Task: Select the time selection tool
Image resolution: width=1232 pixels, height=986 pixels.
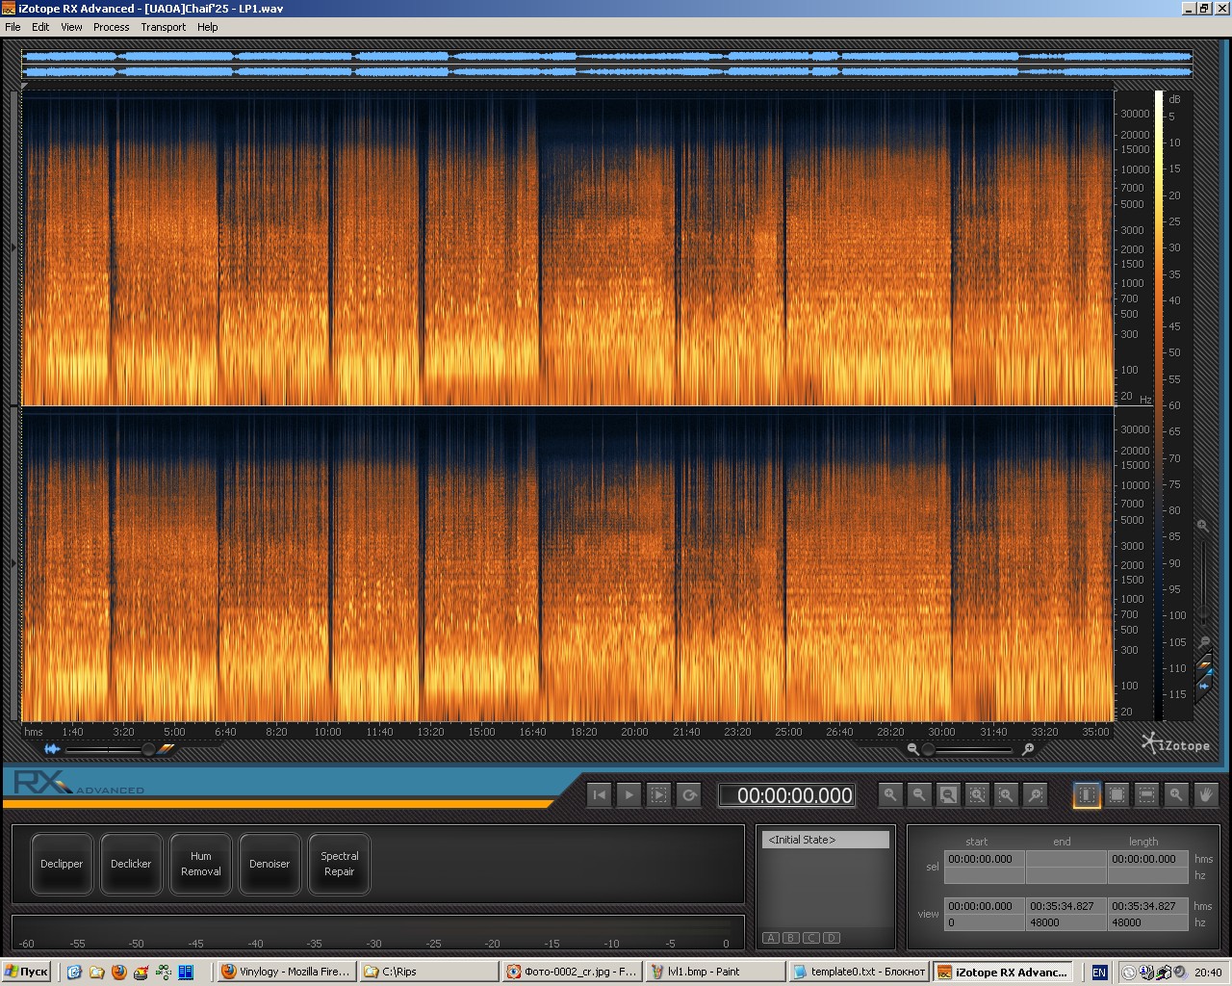Action: (x=1087, y=794)
